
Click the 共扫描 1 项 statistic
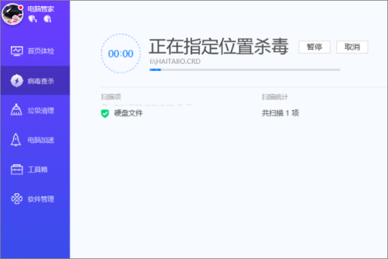tap(281, 113)
